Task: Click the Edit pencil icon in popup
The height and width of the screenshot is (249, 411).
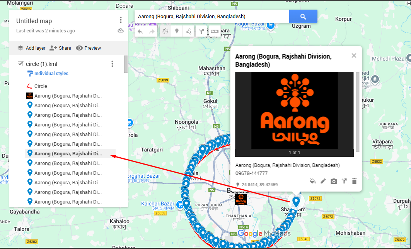Action: click(323, 181)
